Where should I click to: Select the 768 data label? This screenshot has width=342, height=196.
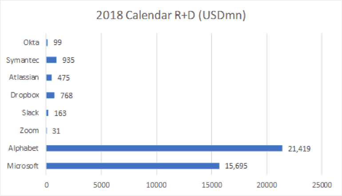[x=66, y=96]
